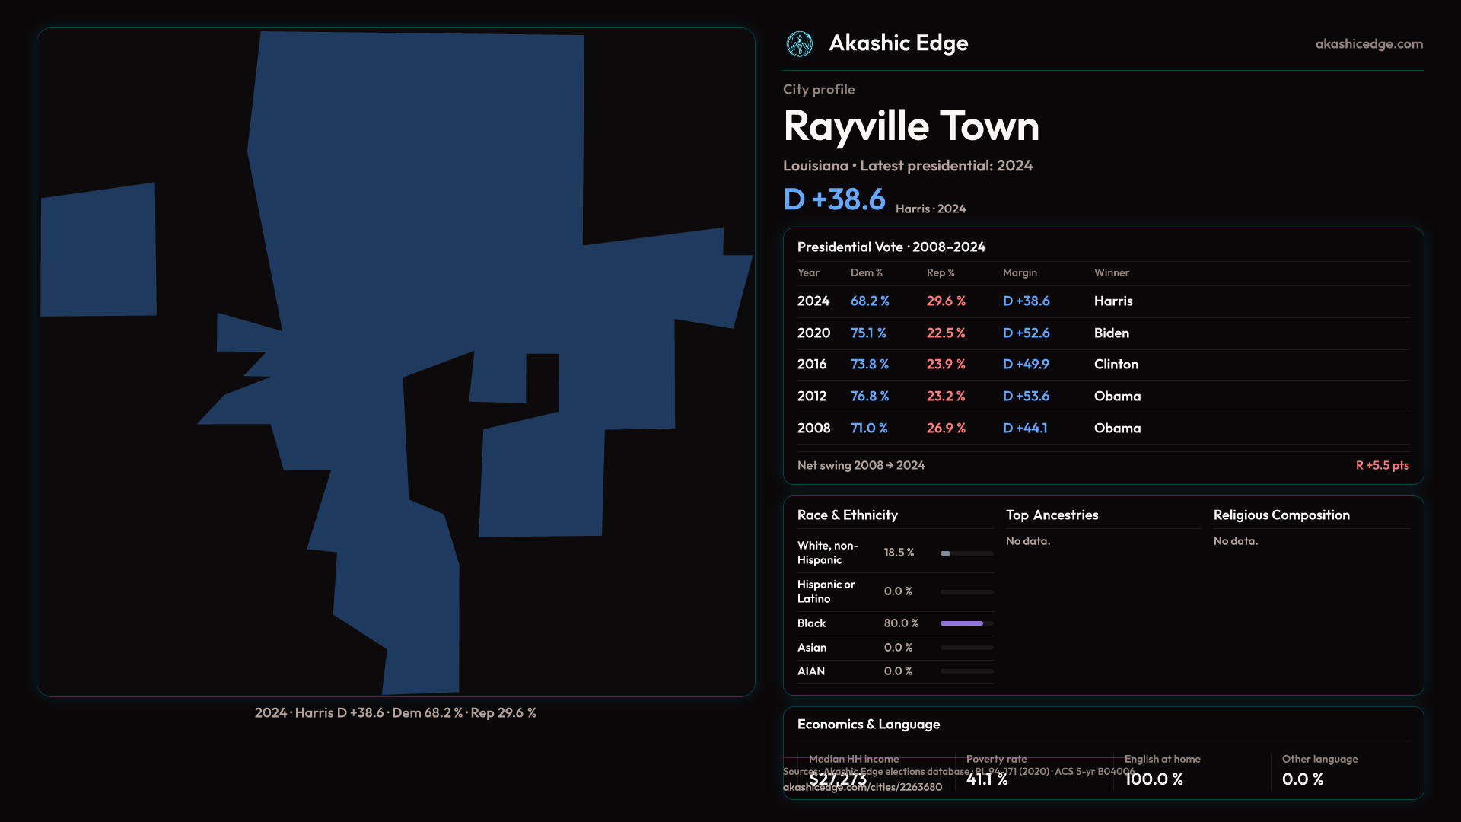Image resolution: width=1461 pixels, height=822 pixels.
Task: Open the akashicedge.com link
Action: (1368, 44)
